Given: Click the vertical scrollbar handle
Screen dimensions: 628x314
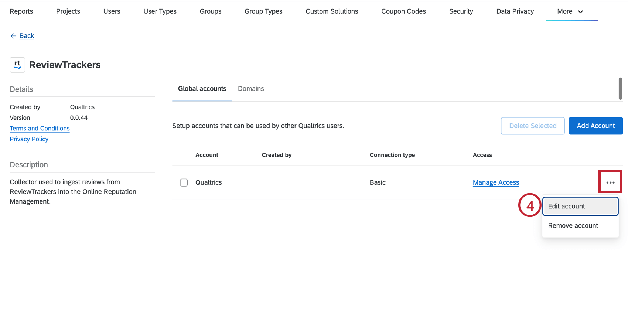Looking at the screenshot, I should tap(620, 89).
